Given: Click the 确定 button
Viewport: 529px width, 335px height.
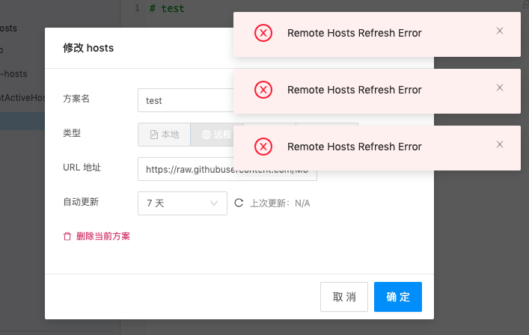Looking at the screenshot, I should pyautogui.click(x=398, y=297).
